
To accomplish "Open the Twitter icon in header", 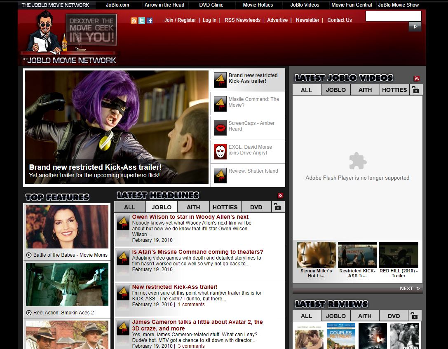I will point(142,21).
